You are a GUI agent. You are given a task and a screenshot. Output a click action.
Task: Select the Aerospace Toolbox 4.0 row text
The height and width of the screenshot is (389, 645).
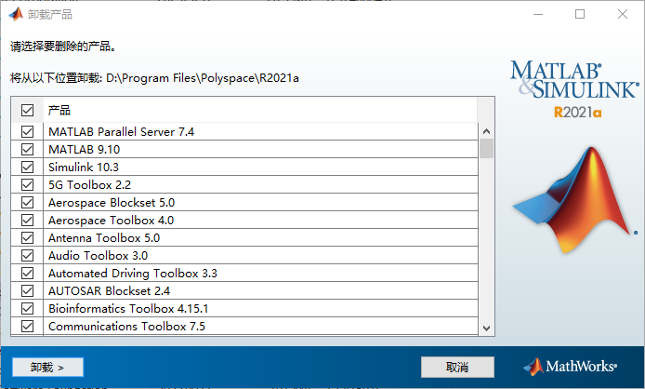point(112,220)
